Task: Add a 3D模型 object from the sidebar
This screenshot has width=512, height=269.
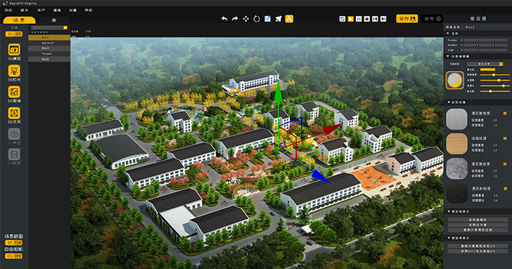Action: click(14, 50)
